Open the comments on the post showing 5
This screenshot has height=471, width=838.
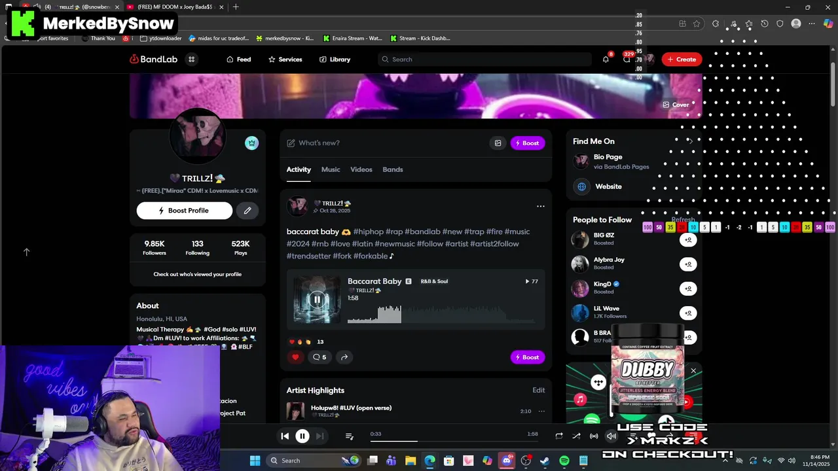click(319, 357)
